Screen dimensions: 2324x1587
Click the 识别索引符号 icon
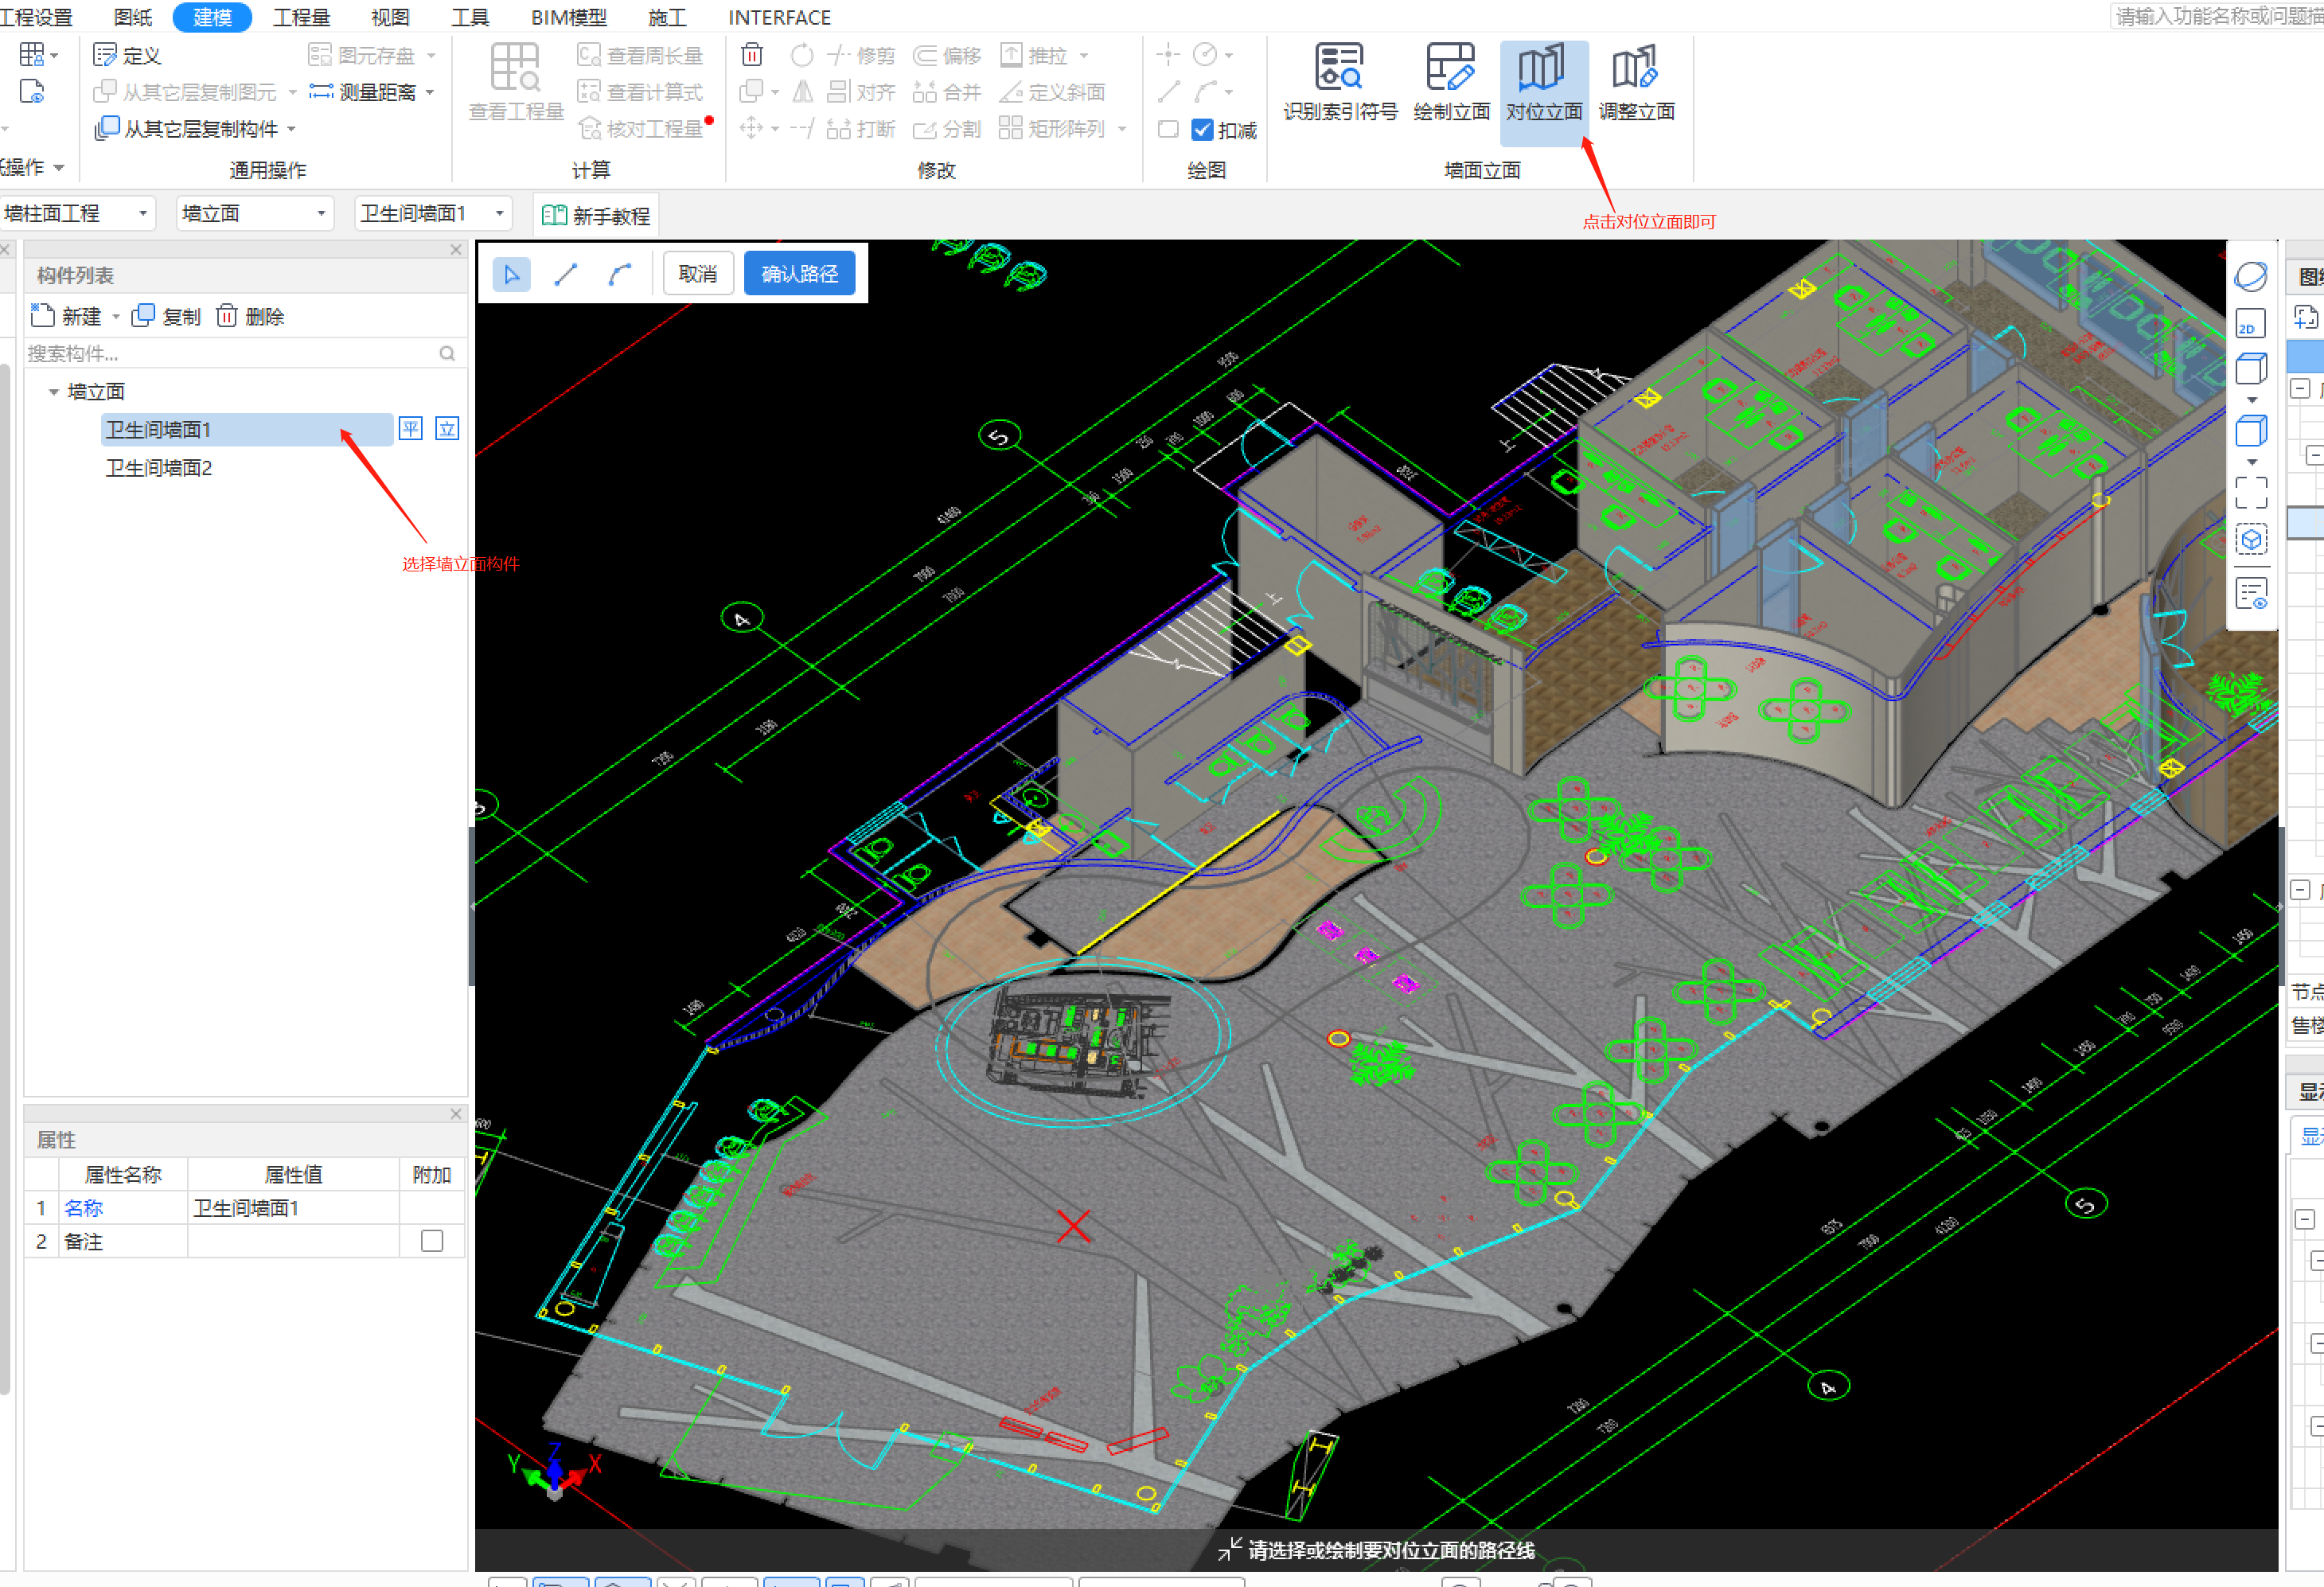(1339, 67)
